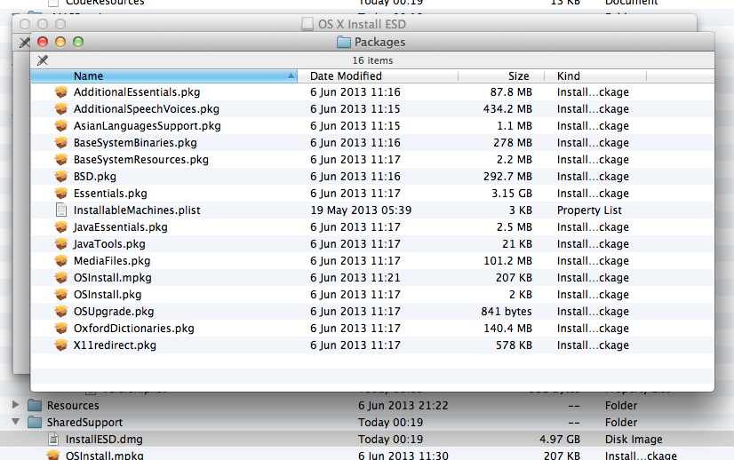Select the OSUpgrade.pkg file name
This screenshot has height=460, width=734.
coord(114,311)
